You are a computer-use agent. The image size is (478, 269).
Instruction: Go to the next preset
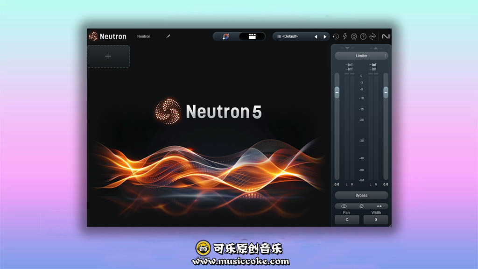(x=325, y=36)
